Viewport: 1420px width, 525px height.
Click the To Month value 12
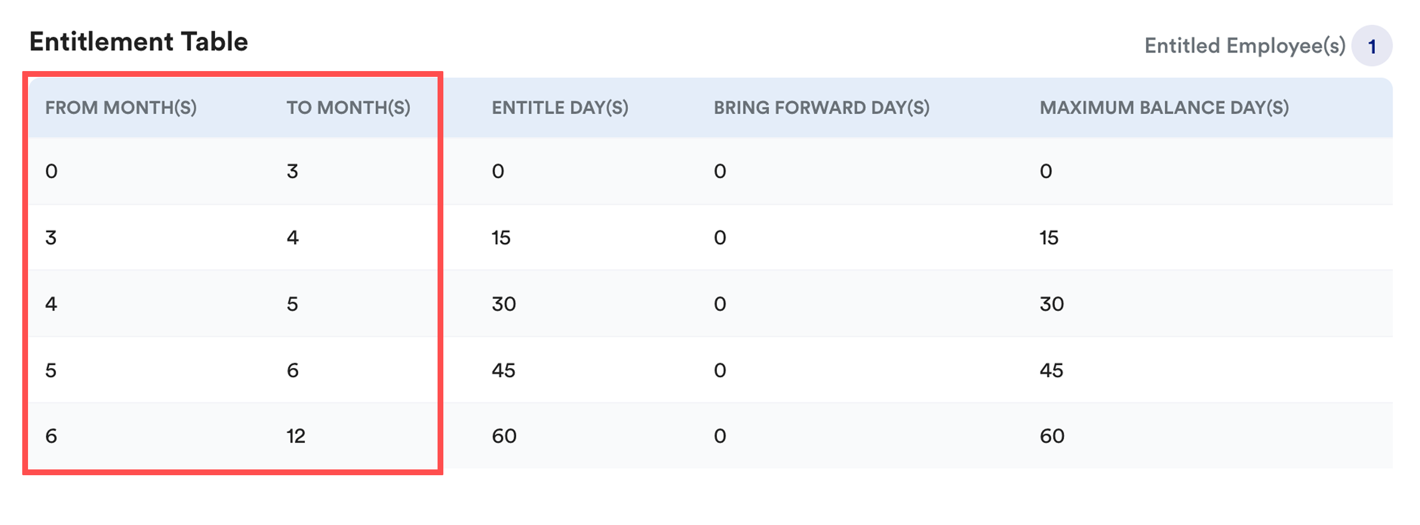click(295, 437)
